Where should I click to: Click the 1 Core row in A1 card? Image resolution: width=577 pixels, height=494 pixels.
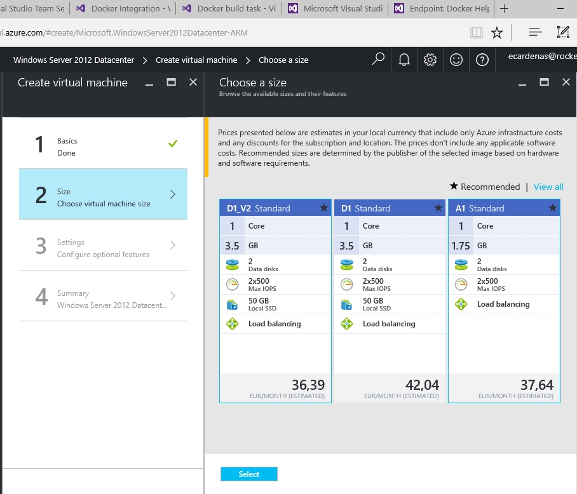click(x=504, y=225)
